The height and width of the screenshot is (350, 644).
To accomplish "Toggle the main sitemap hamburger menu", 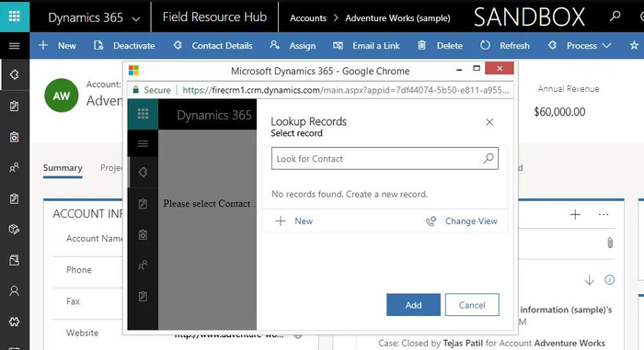I will pos(15,46).
